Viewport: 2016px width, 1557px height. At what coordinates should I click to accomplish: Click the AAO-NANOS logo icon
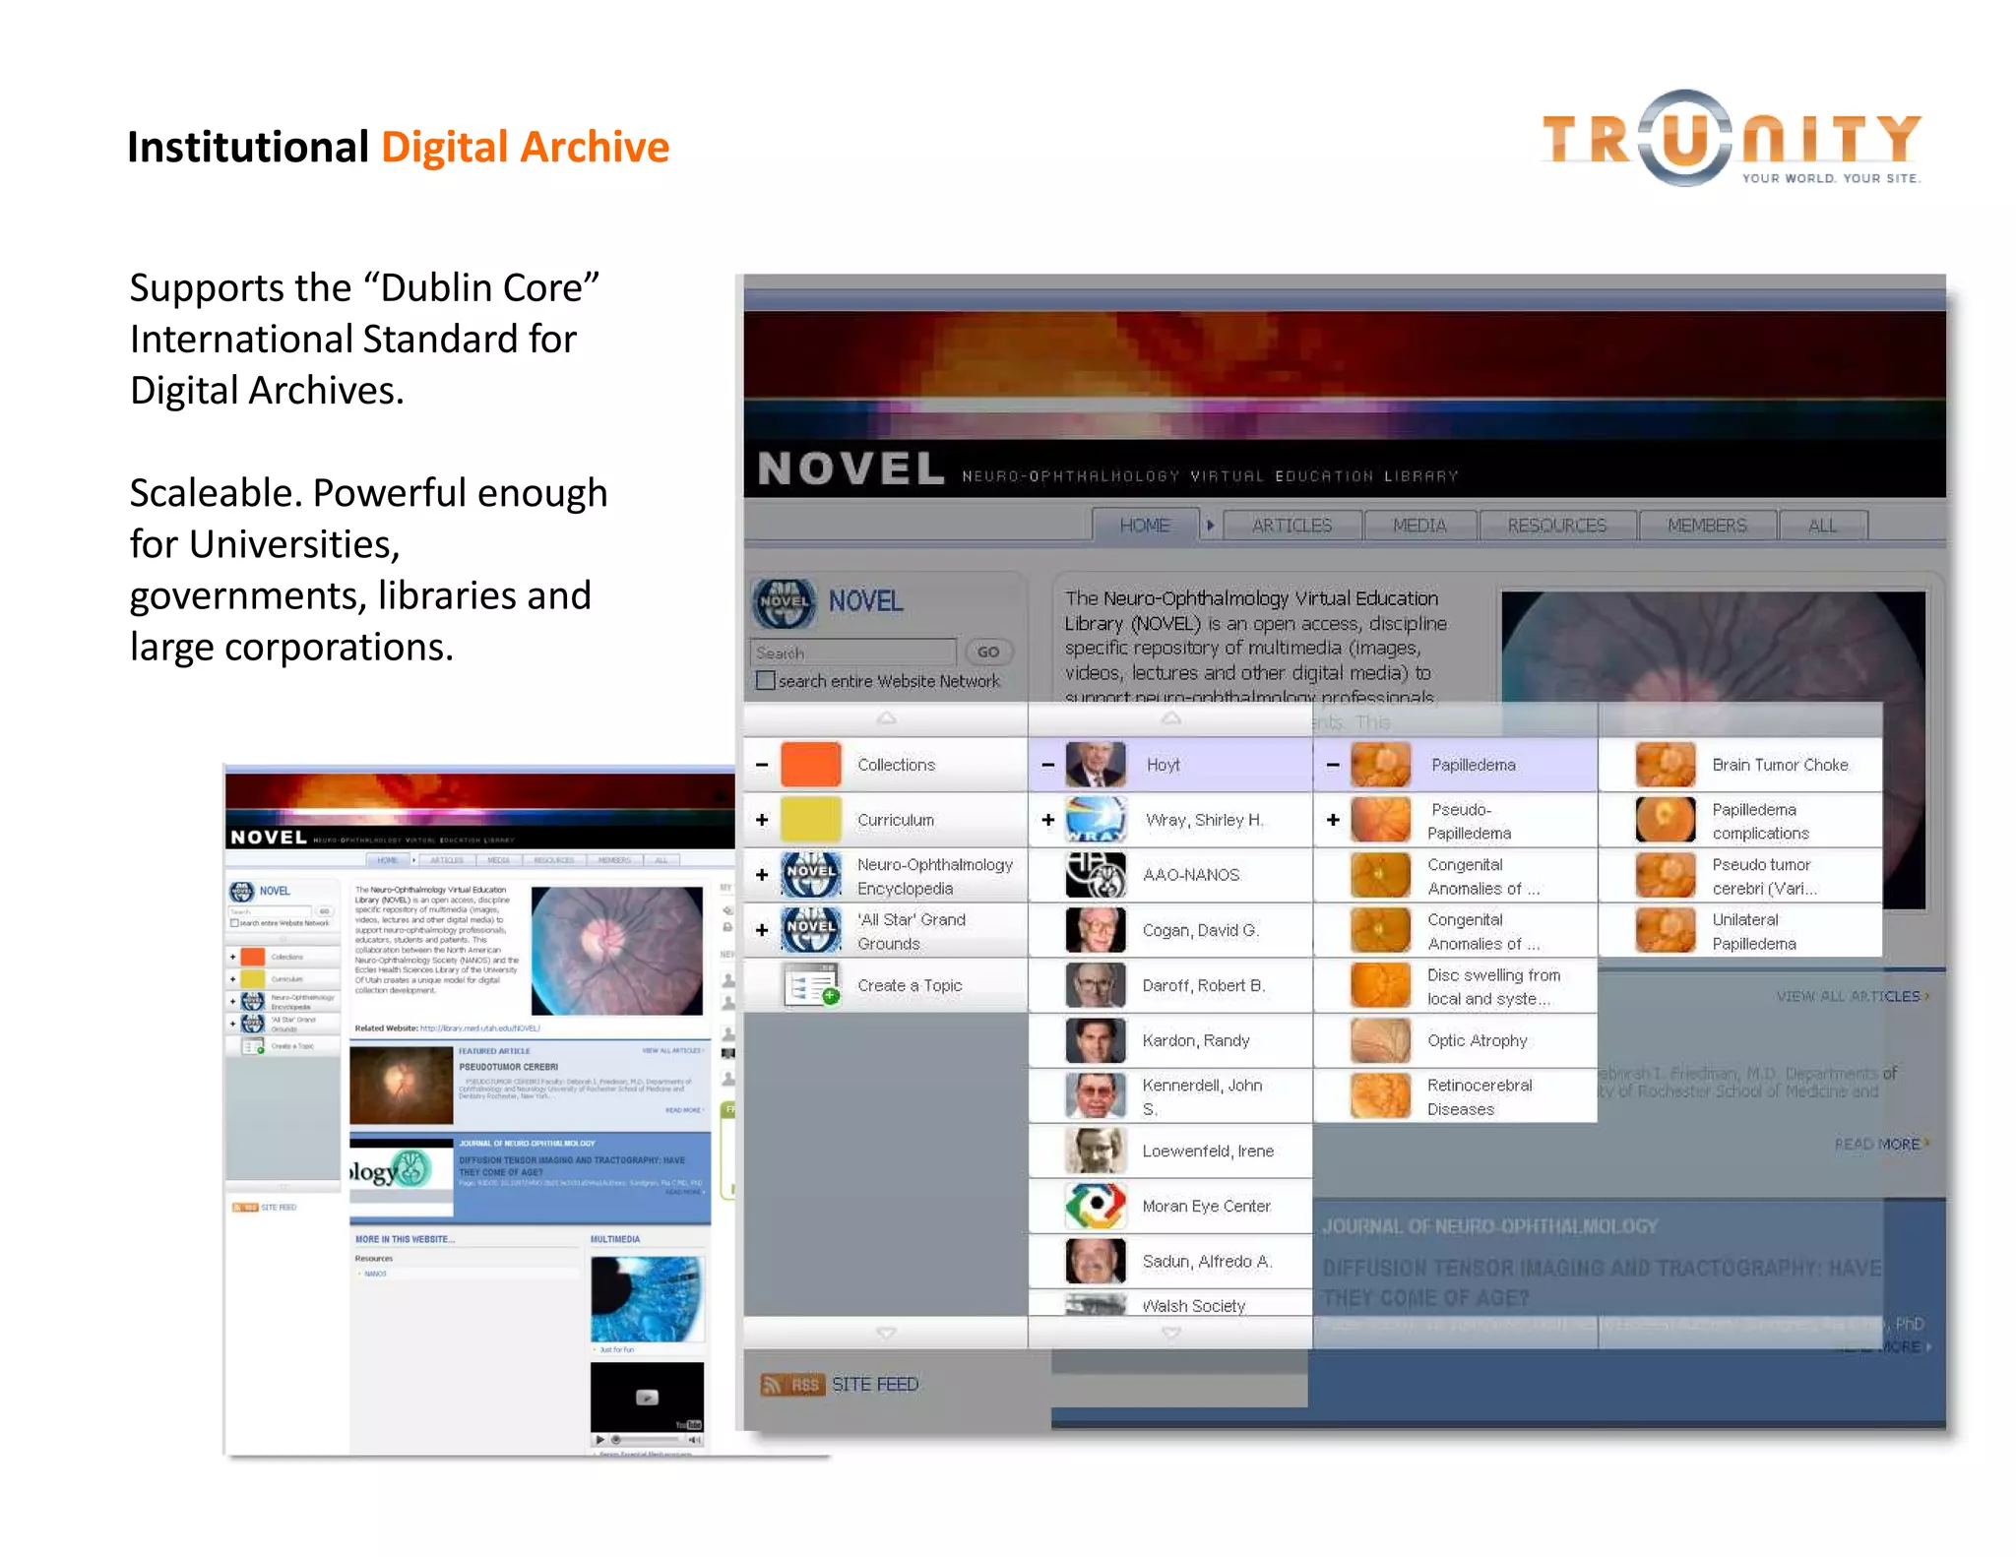click(x=1096, y=875)
